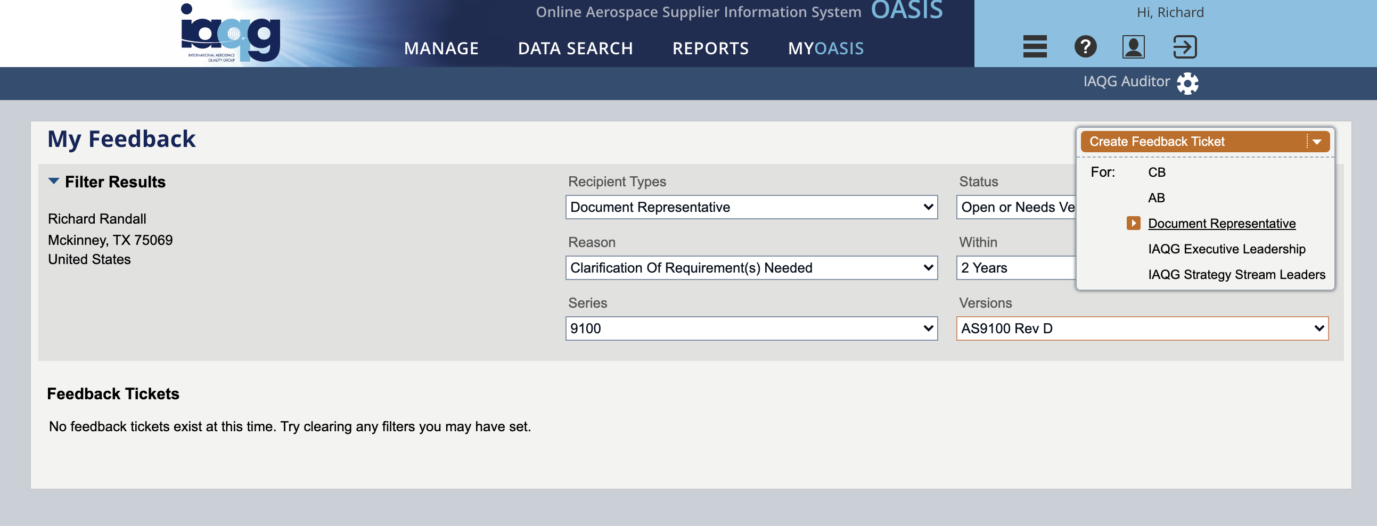Click the Hi, Richard greeting
This screenshot has height=526, width=1377.
click(1170, 12)
